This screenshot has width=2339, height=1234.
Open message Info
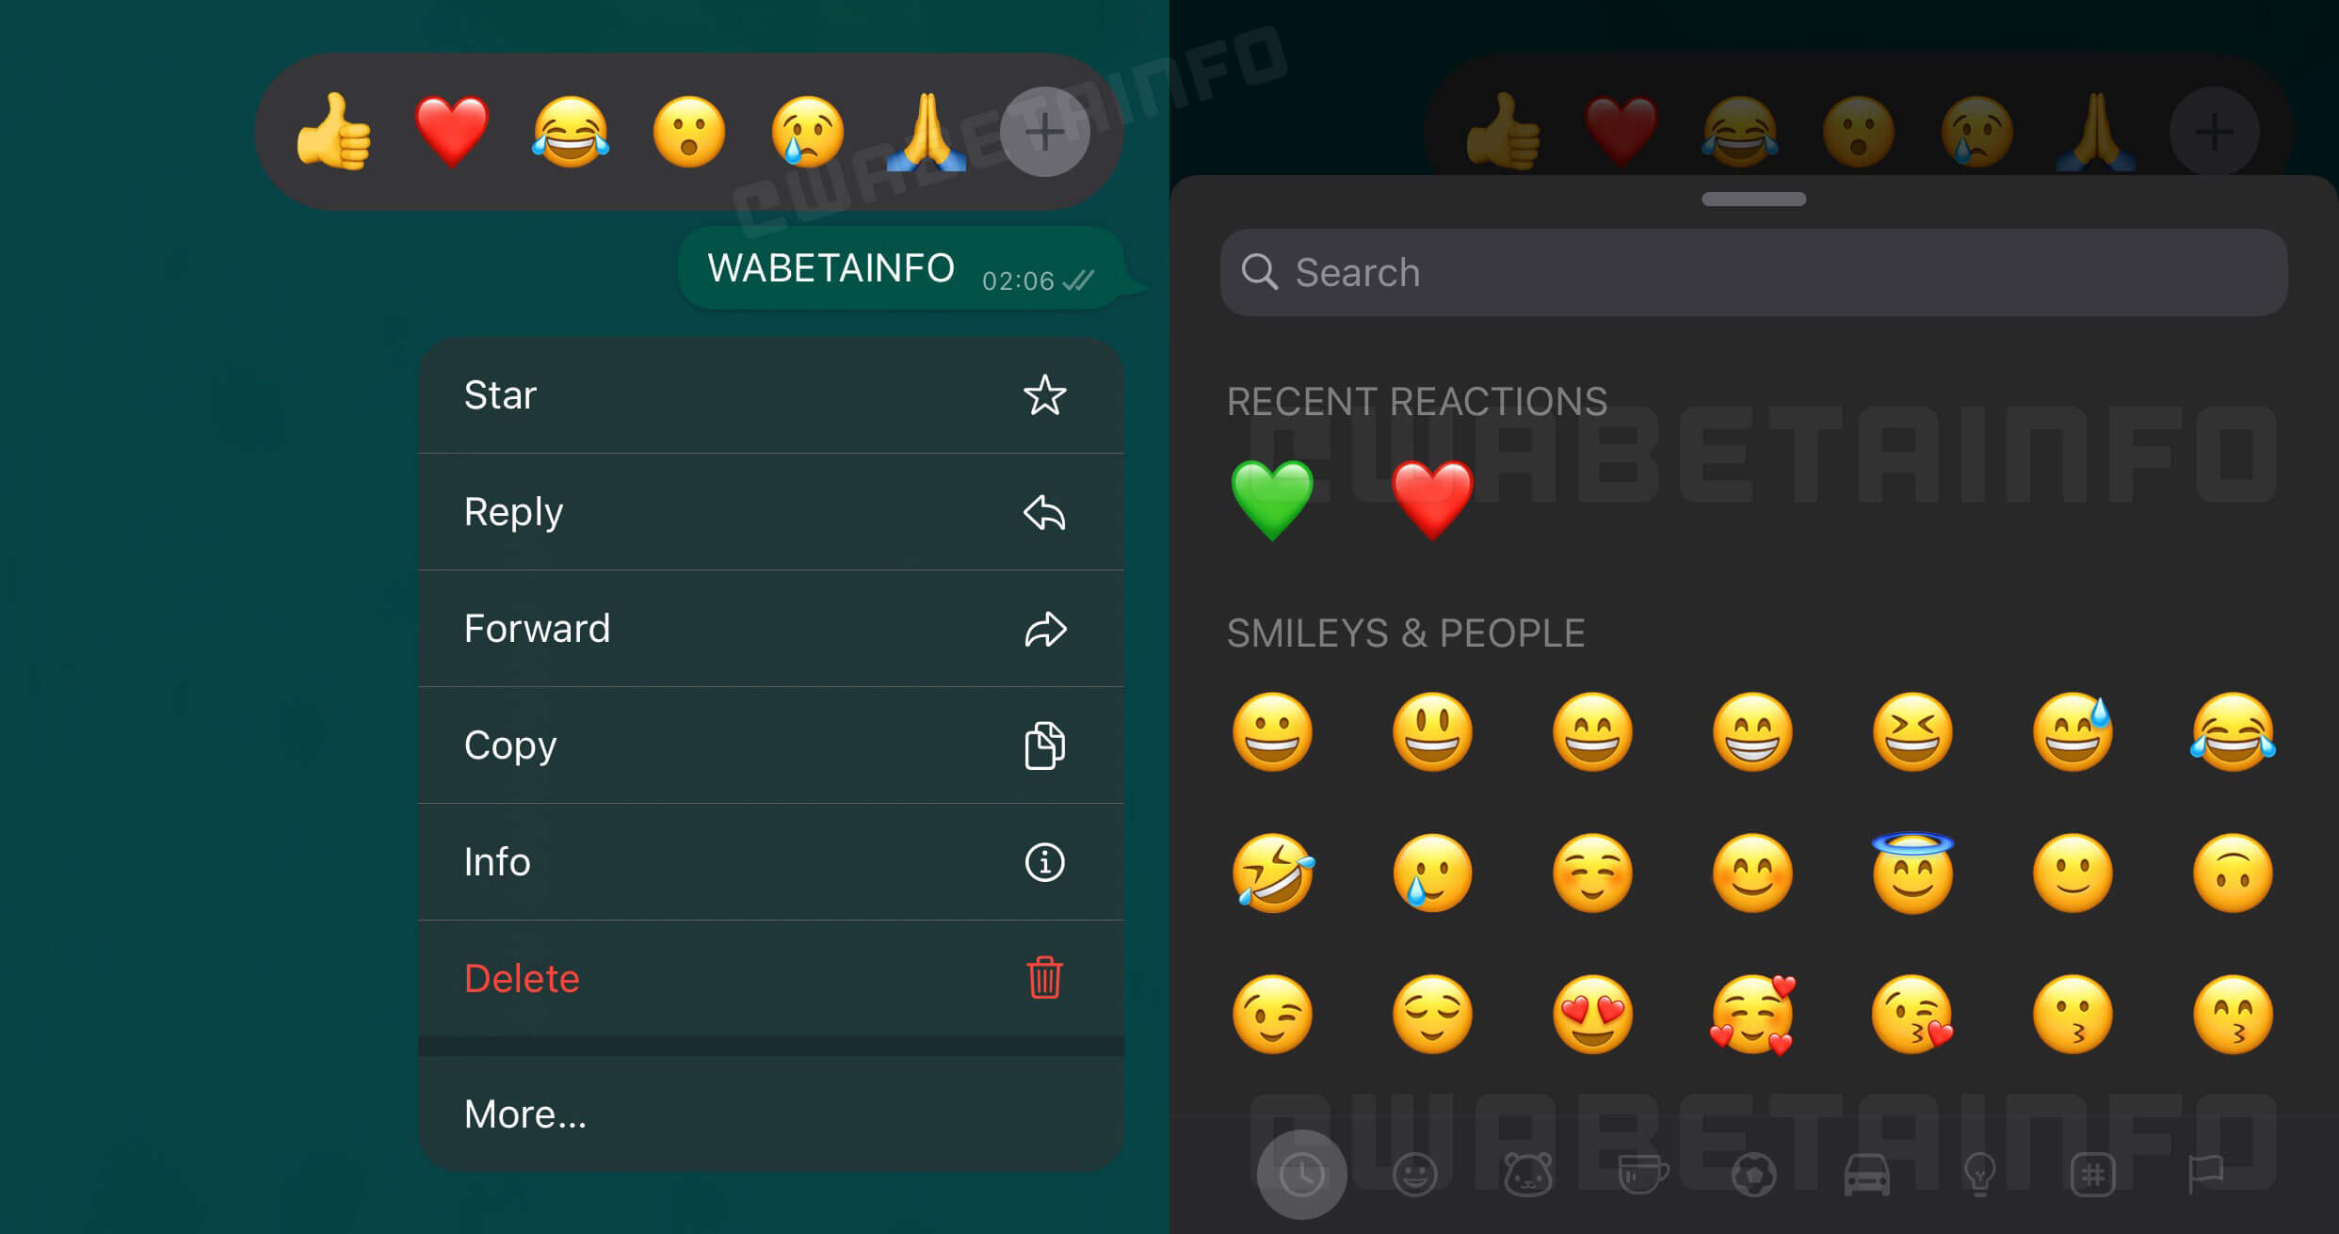[x=770, y=862]
